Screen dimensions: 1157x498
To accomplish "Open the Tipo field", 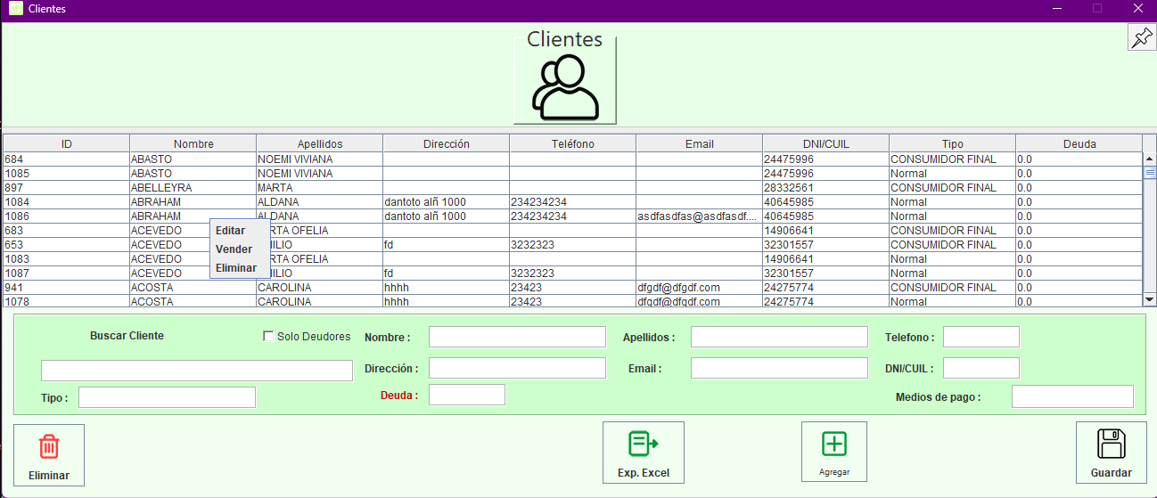I will click(167, 397).
